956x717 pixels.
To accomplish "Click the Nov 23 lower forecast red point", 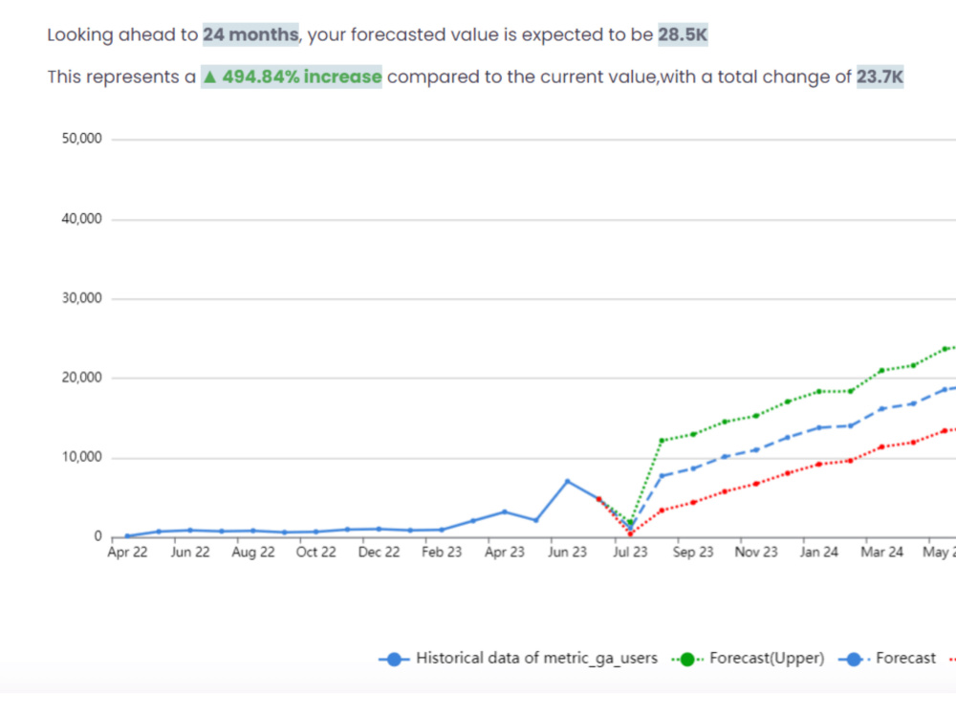I will (x=756, y=484).
